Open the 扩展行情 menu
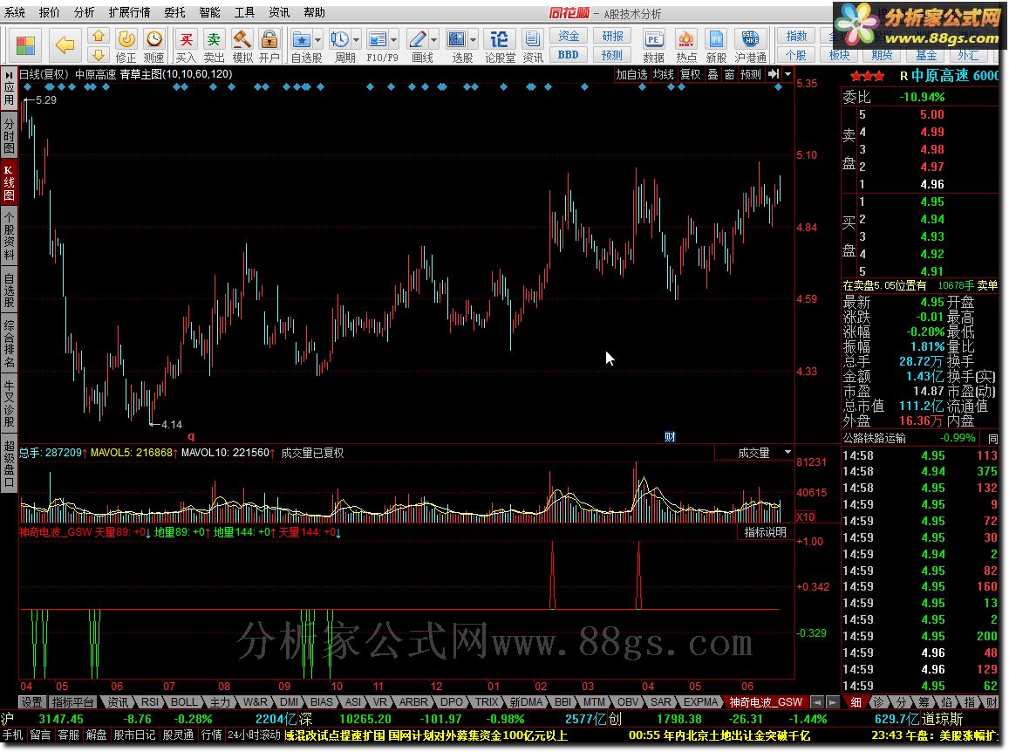Image resolution: width=1009 pixels, height=752 pixels. 129,12
